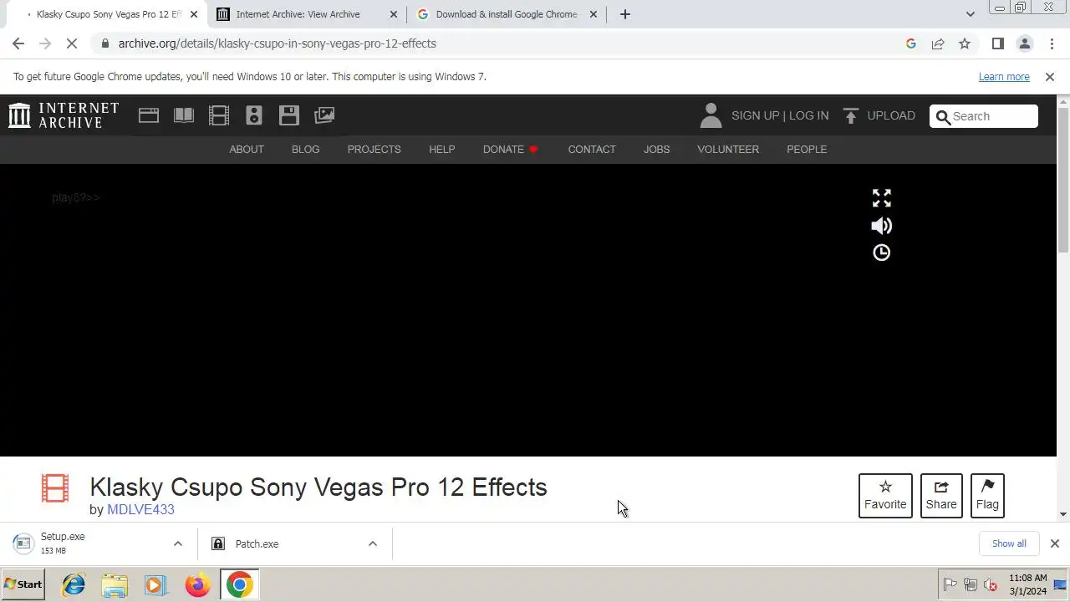The image size is (1070, 602).
Task: Click the Google icon in the address bar
Action: (x=911, y=43)
